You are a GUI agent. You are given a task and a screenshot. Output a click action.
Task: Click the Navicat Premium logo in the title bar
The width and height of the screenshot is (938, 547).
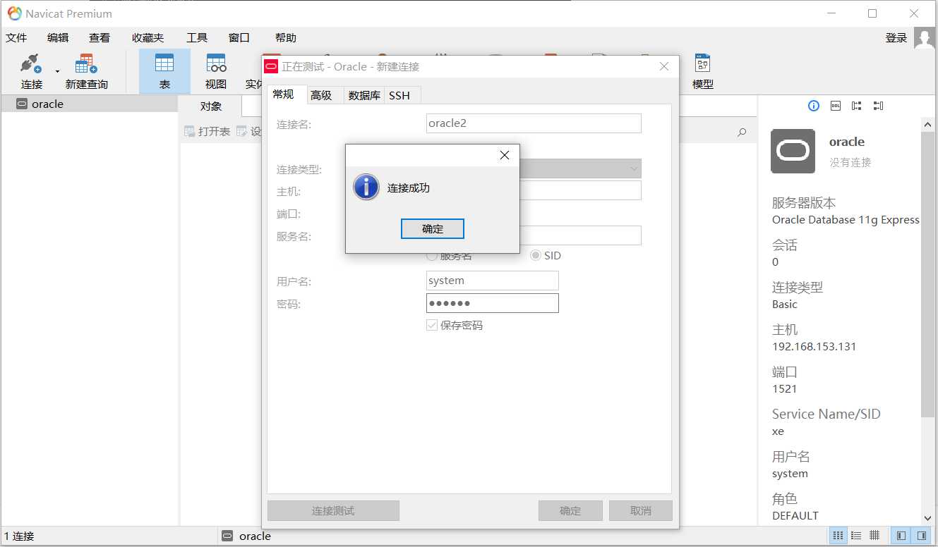pos(14,13)
